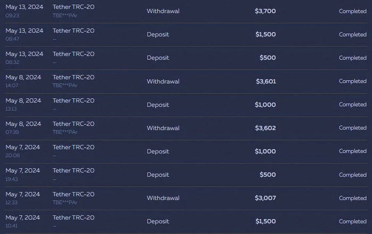Click the $1,500 deposit at 08:47
The image size is (372, 234).
(266, 34)
